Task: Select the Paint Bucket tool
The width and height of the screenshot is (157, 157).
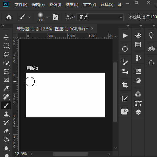Action: tap(6, 139)
